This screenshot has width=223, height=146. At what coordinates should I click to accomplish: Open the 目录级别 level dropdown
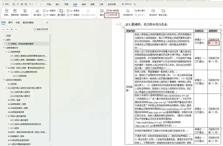tap(25, 13)
